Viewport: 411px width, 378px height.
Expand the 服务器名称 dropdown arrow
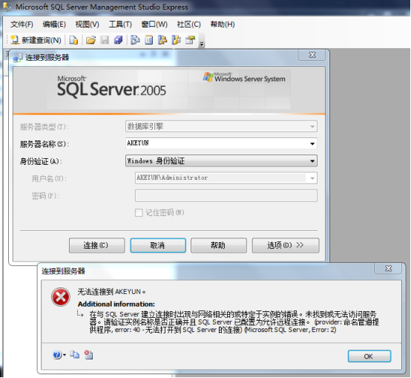(x=312, y=143)
